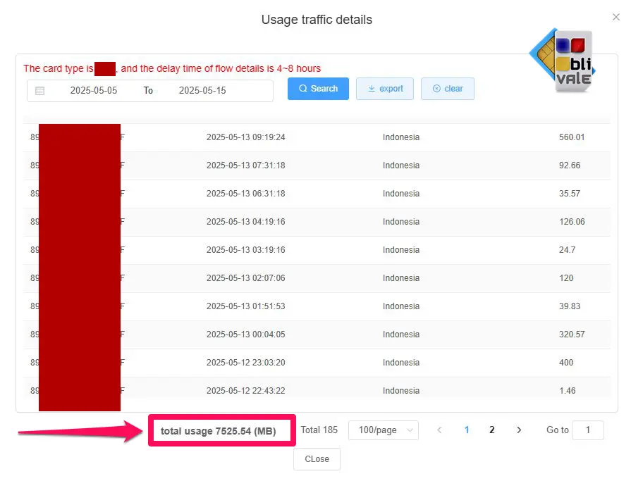Click usage value 92.66
This screenshot has width=631, height=481.
pos(570,165)
